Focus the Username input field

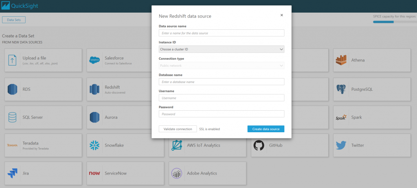222,98
